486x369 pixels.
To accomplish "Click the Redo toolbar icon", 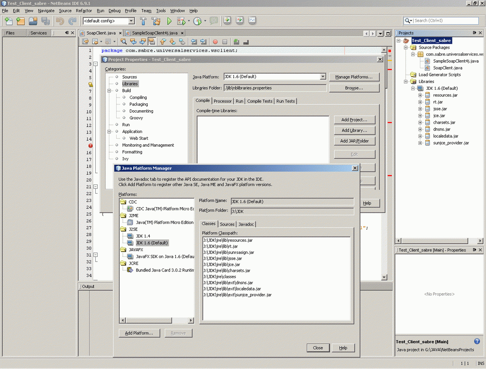I will click(x=72, y=21).
